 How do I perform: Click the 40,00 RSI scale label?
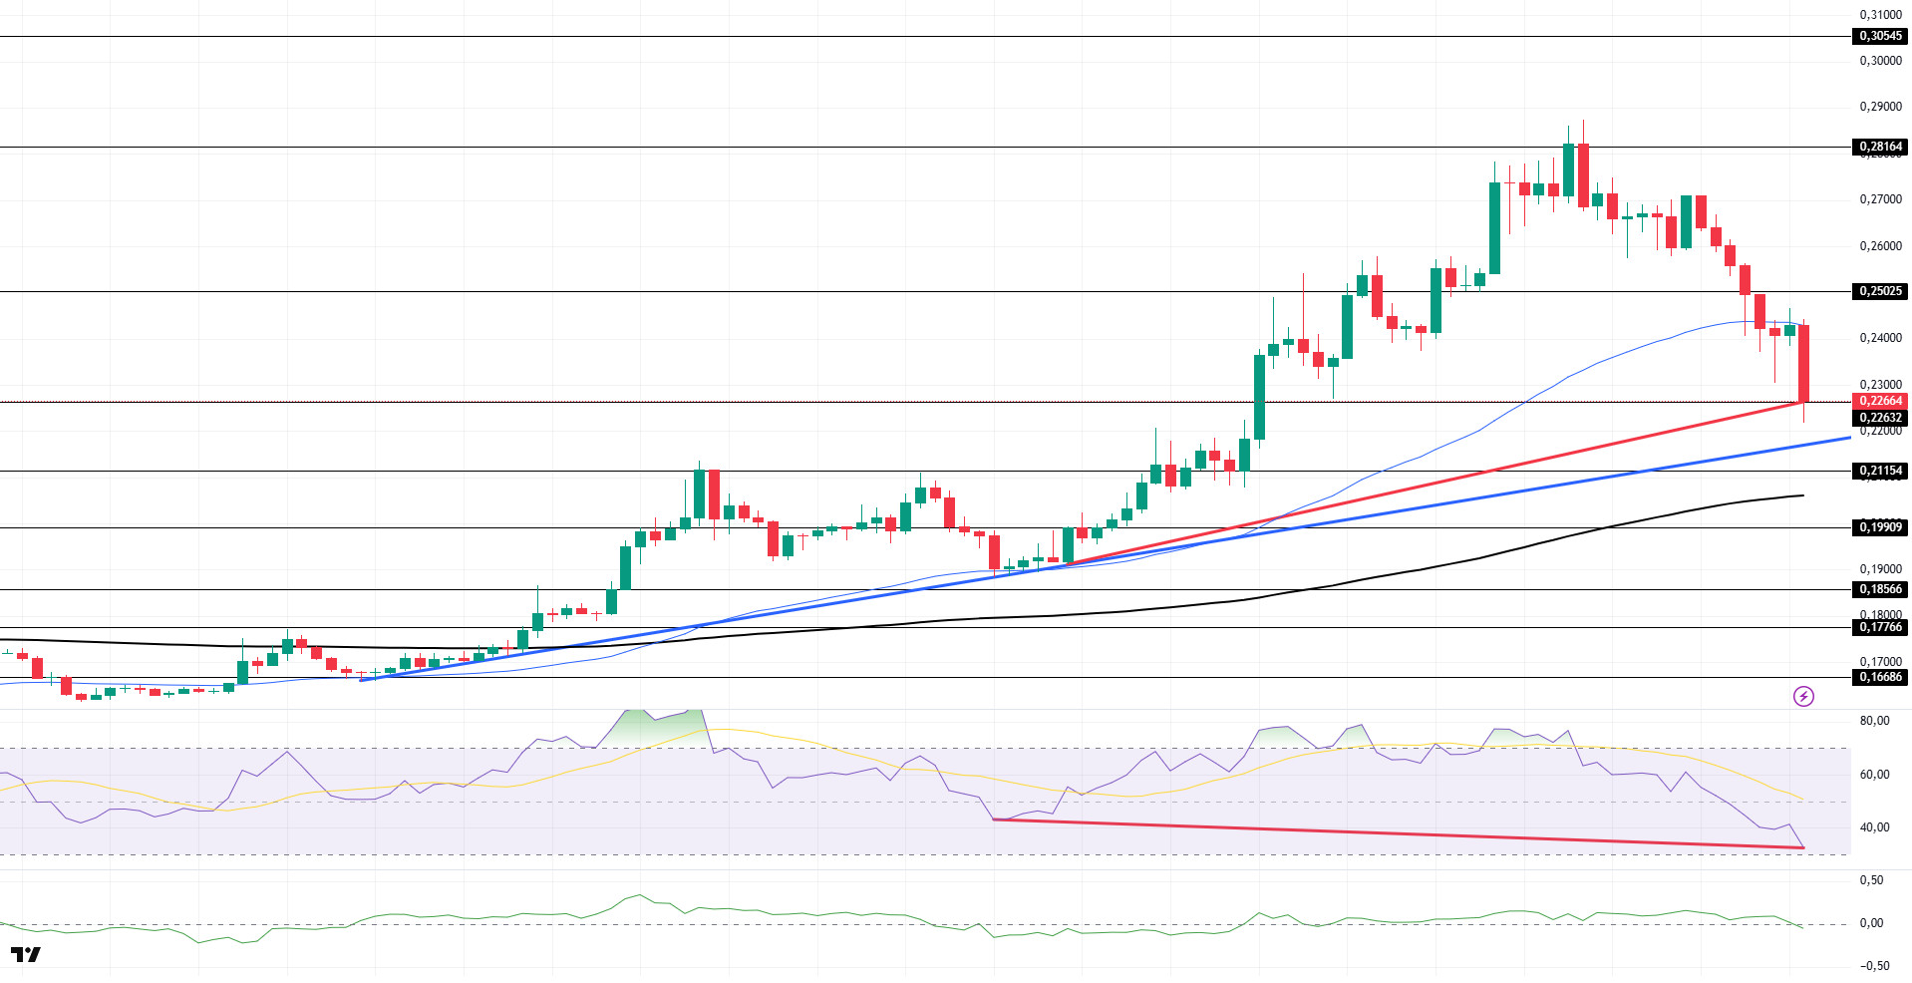[x=1874, y=827]
